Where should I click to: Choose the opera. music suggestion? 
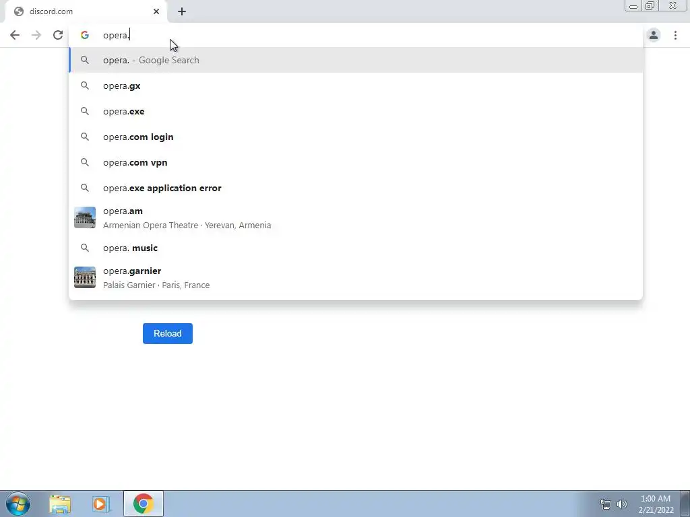pyautogui.click(x=356, y=248)
